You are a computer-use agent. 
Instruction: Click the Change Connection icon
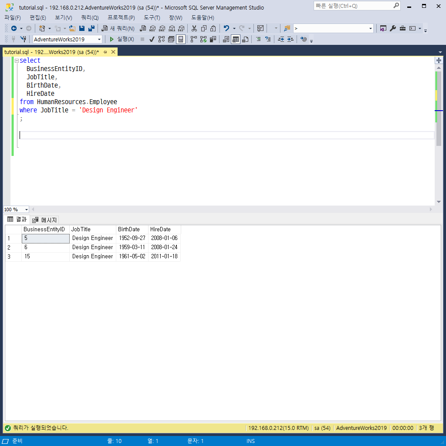(23, 39)
